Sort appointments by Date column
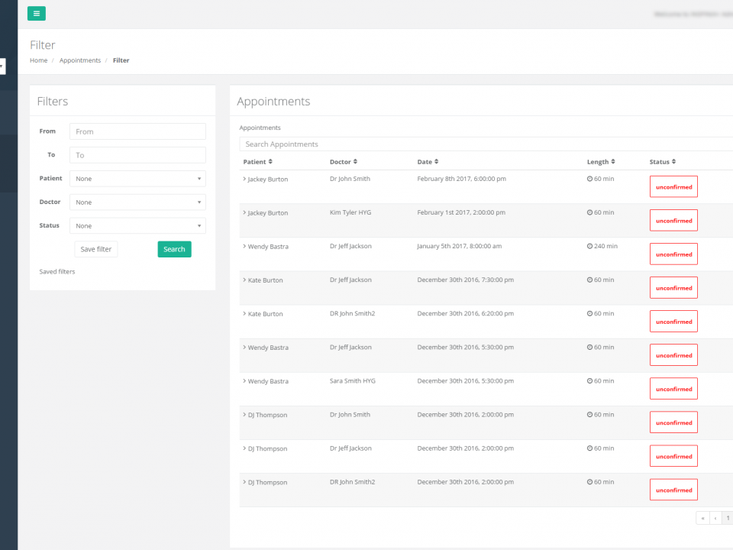Image resolution: width=733 pixels, height=550 pixels. [x=428, y=162]
